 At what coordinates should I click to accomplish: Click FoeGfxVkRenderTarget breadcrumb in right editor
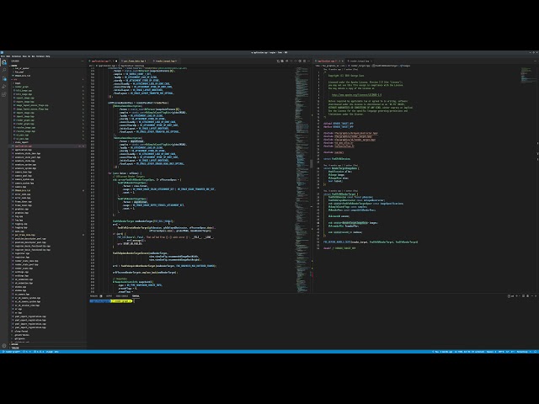tap(387, 66)
